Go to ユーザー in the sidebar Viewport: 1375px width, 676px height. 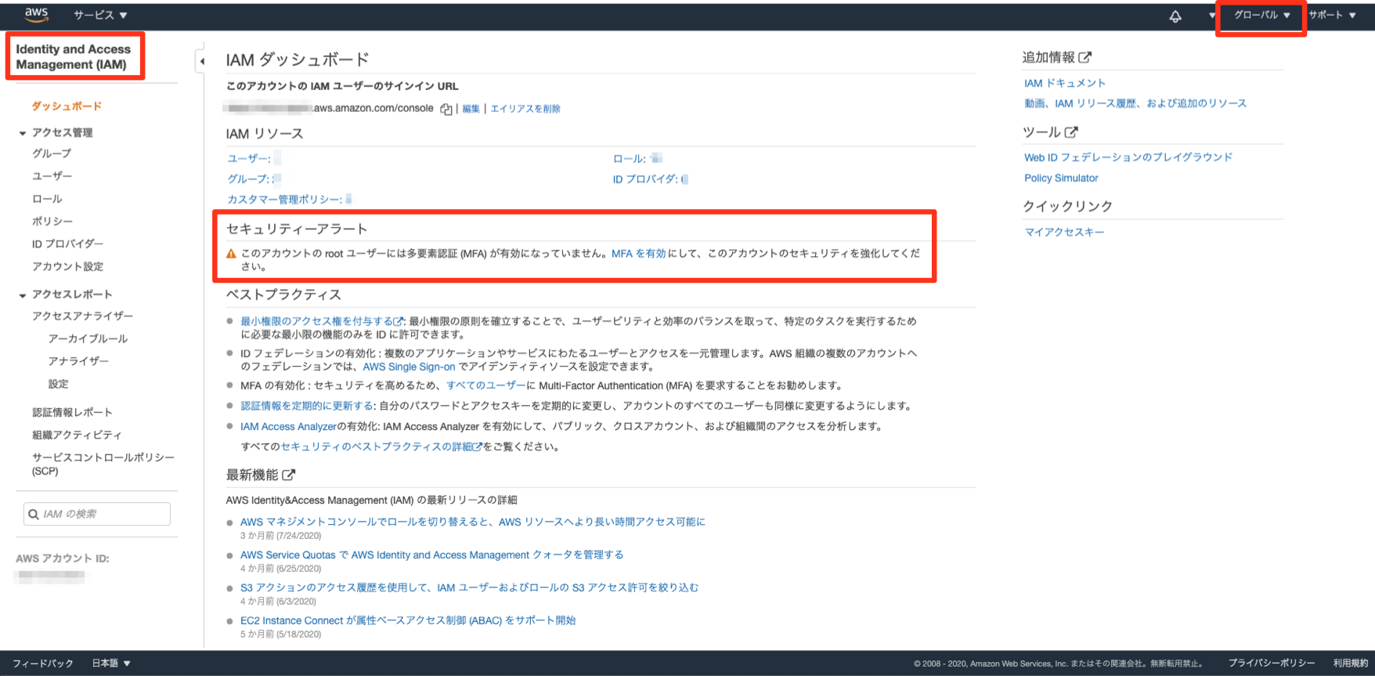coord(52,176)
